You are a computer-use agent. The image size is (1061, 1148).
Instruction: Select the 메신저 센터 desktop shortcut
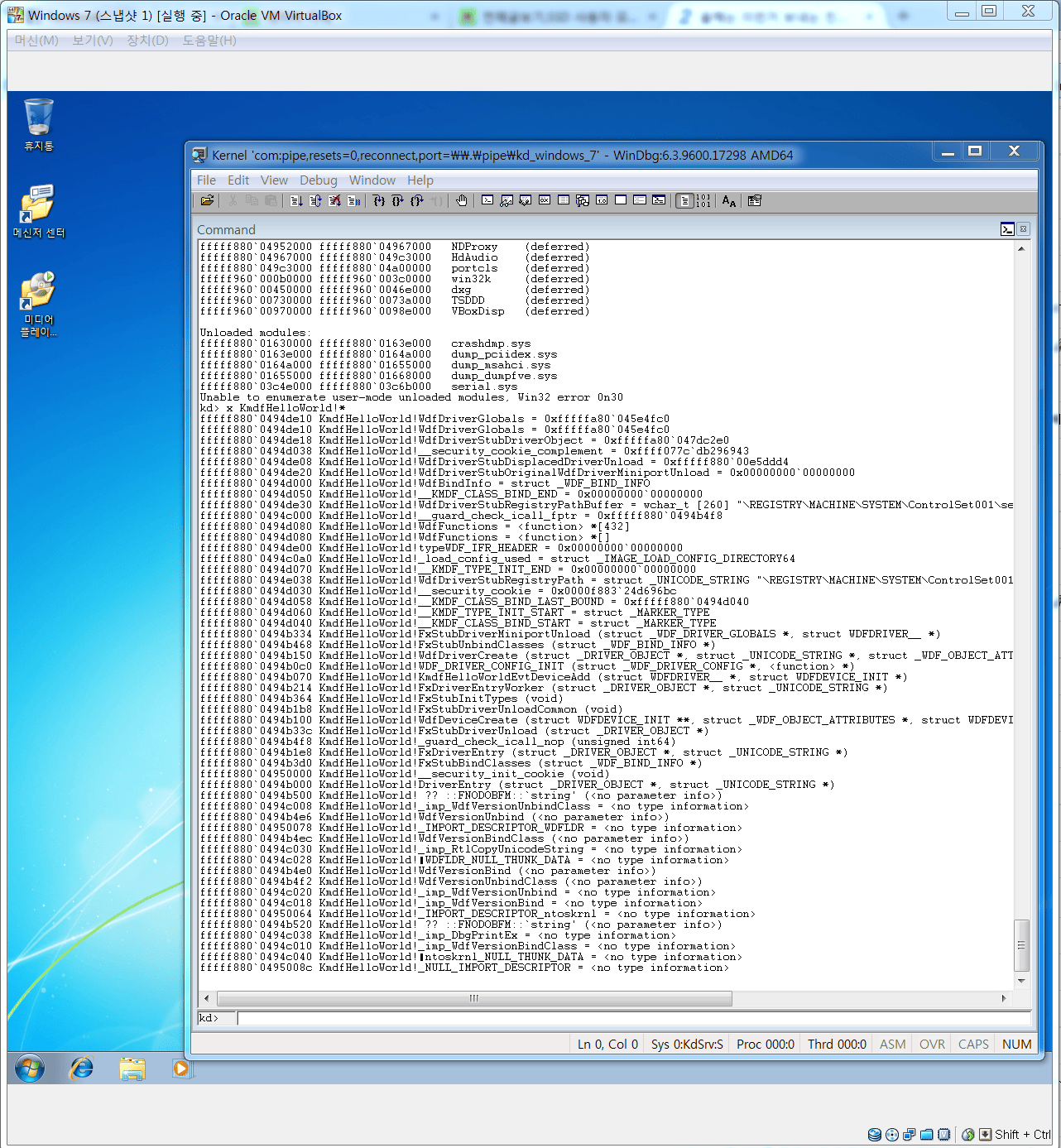pos(39,211)
